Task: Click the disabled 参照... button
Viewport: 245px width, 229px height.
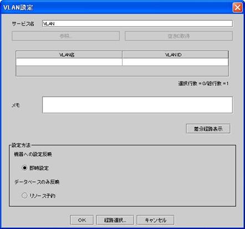Action: point(65,36)
